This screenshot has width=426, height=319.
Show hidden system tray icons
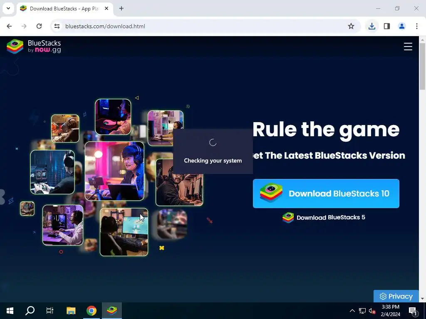point(352,311)
